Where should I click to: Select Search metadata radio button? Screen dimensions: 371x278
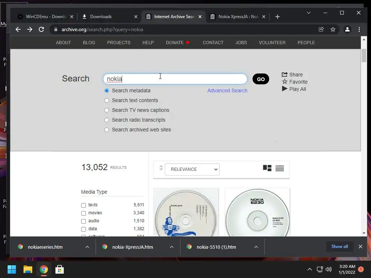pyautogui.click(x=107, y=90)
